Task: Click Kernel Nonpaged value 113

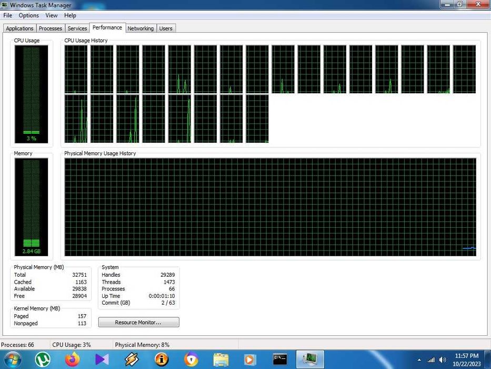Action: 82,323
